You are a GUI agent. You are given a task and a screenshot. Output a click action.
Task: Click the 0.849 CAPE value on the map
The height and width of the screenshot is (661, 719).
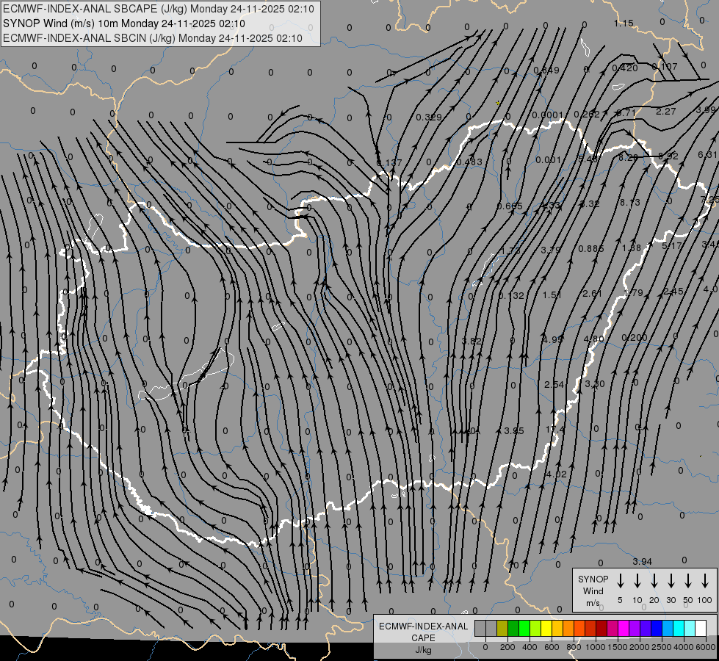[x=546, y=71]
